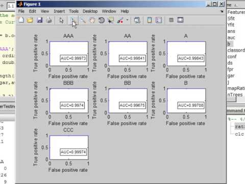This screenshot has width=245, height=184.
Task: Open the File menu
Action: [x=21, y=11]
